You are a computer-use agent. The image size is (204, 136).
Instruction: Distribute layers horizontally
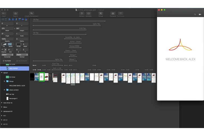pyautogui.click(x=3, y=19)
